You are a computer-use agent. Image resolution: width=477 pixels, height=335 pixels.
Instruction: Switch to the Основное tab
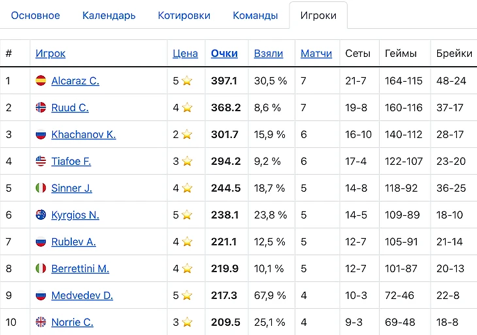[35, 16]
